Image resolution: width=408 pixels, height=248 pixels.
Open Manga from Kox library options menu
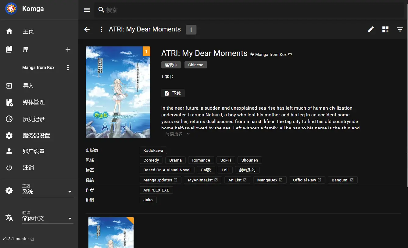tap(68, 67)
